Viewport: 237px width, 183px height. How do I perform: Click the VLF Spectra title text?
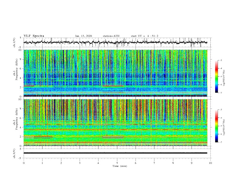pos(34,36)
